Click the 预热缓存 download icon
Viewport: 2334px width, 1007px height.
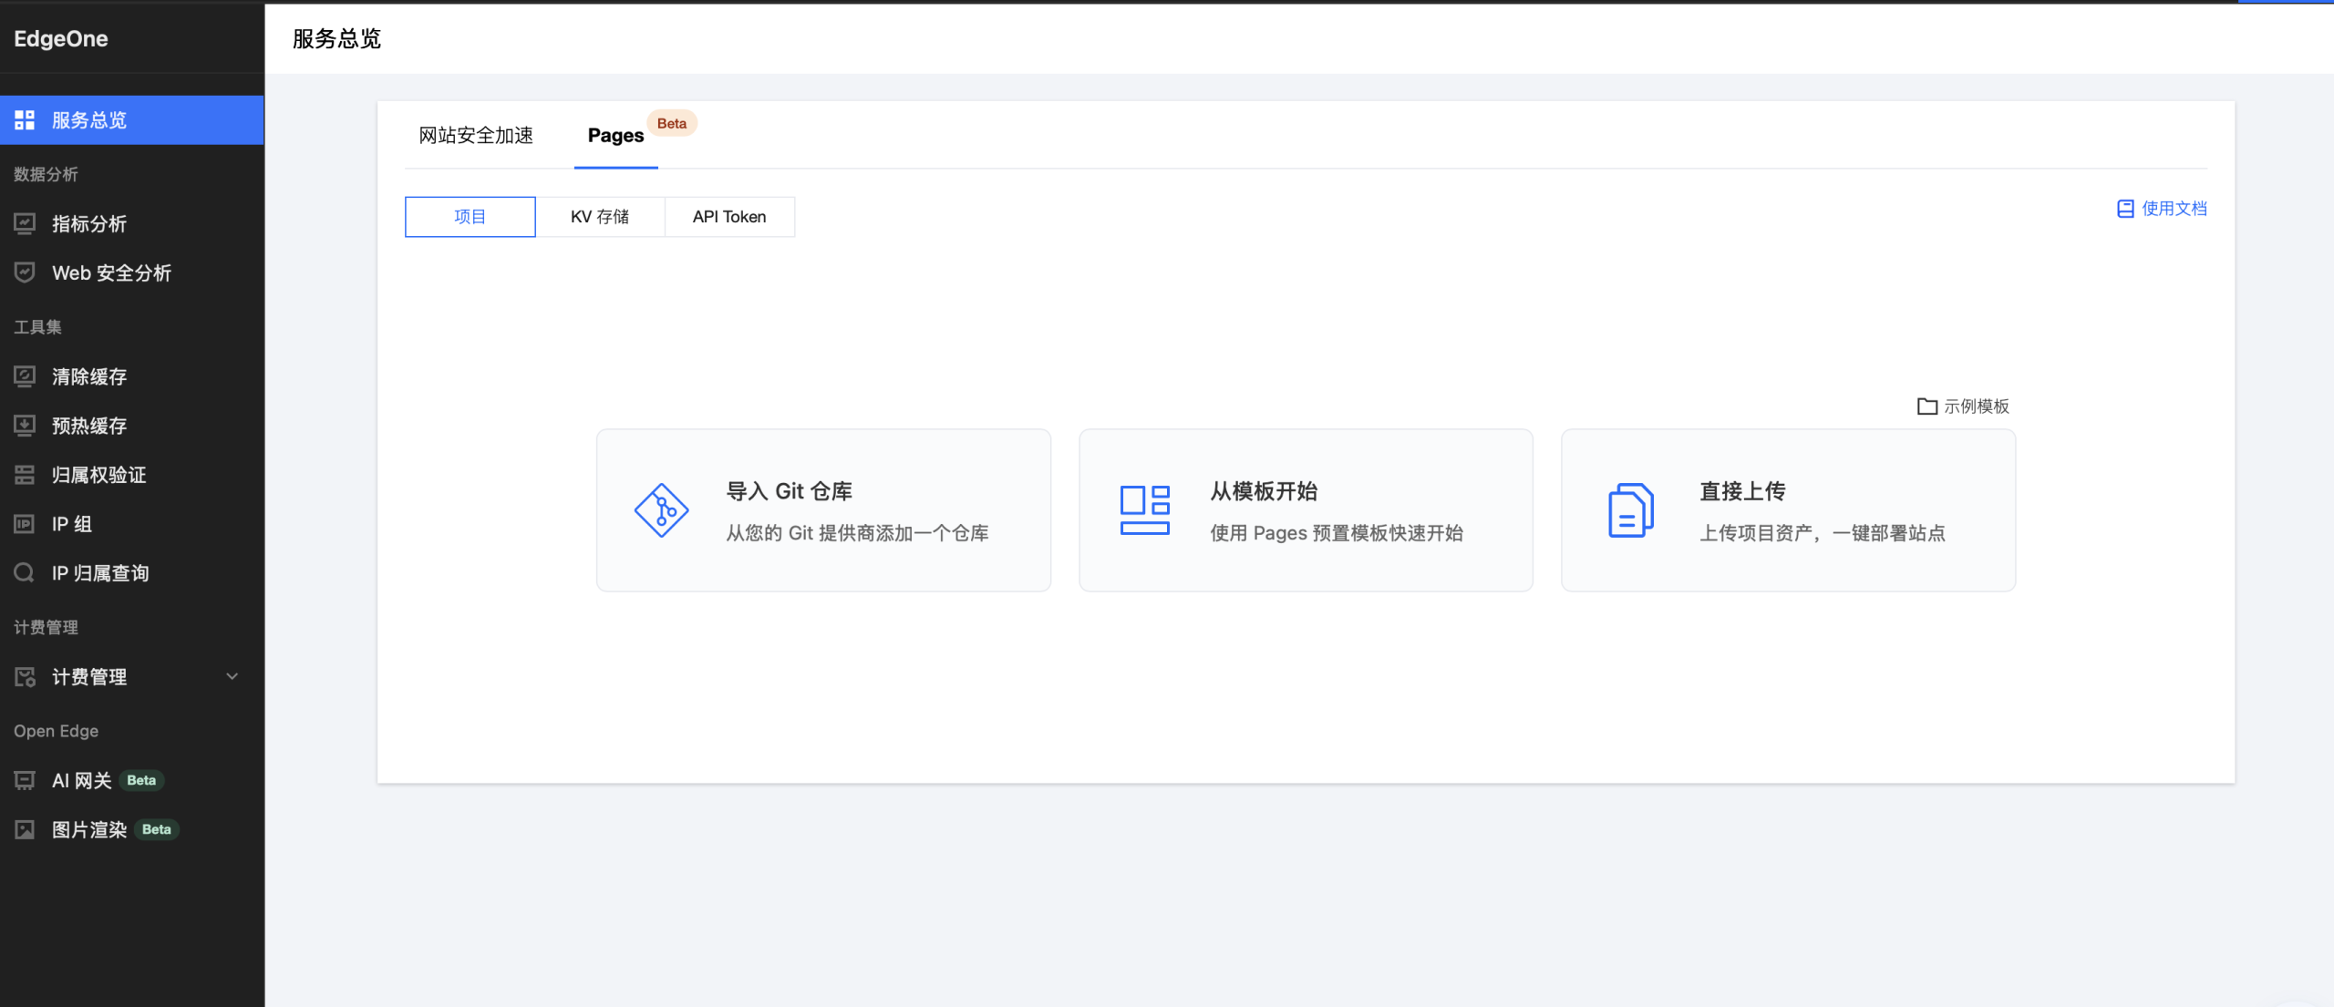25,426
